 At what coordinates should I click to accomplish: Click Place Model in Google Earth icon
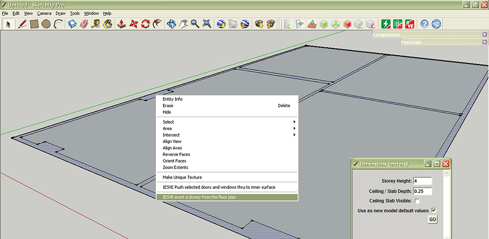tap(245, 24)
